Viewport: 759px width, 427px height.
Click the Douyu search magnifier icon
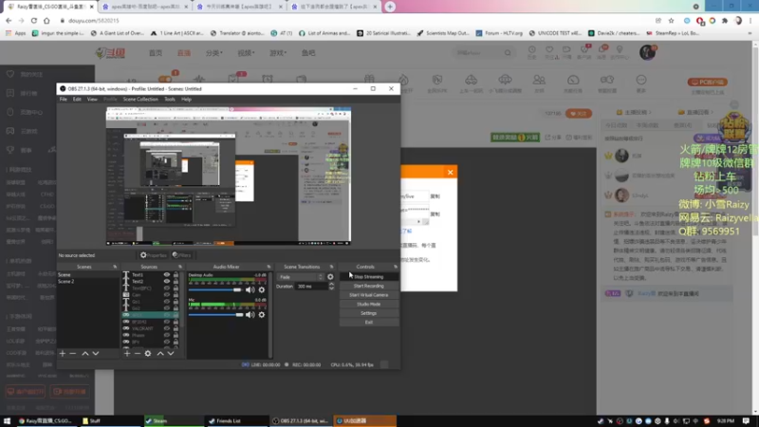pyautogui.click(x=508, y=53)
